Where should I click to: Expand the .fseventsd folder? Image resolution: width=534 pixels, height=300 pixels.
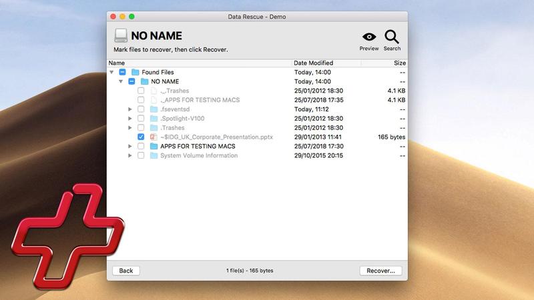click(x=129, y=109)
